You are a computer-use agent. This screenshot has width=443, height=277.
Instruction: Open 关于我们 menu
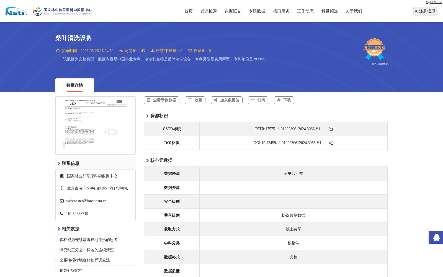(354, 11)
